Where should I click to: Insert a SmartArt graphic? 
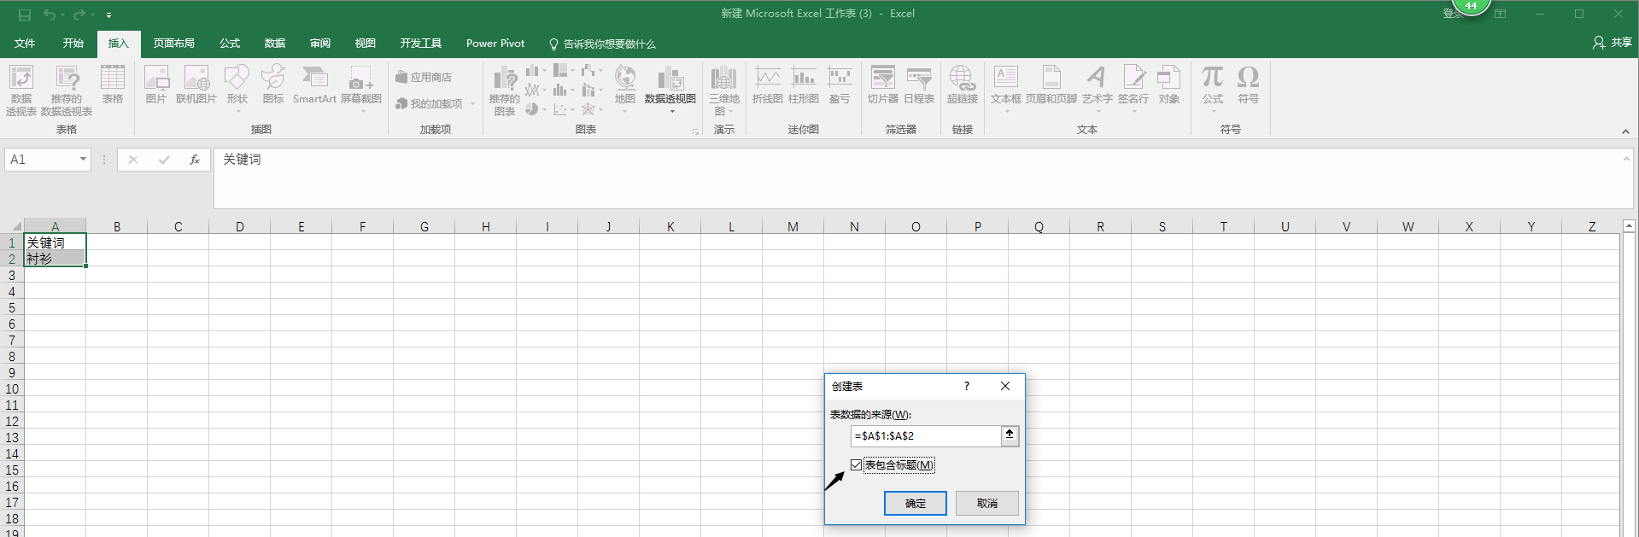pyautogui.click(x=314, y=85)
